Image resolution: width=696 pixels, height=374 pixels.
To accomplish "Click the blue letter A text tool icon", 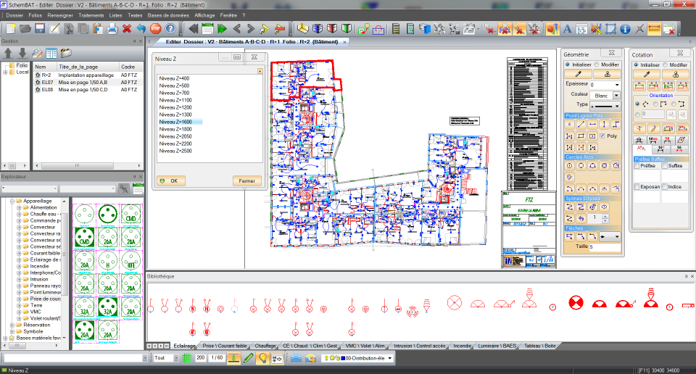I will [567, 29].
